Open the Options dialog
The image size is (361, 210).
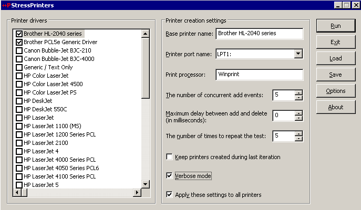pyautogui.click(x=336, y=91)
